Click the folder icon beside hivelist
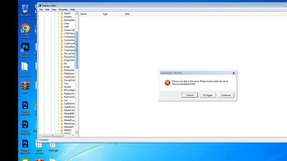The width and height of the screenshot is (287, 161). 62,87
